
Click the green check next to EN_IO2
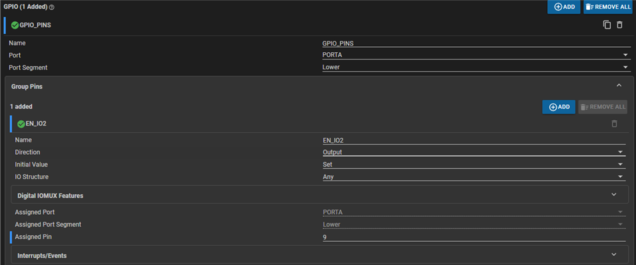[x=21, y=124]
